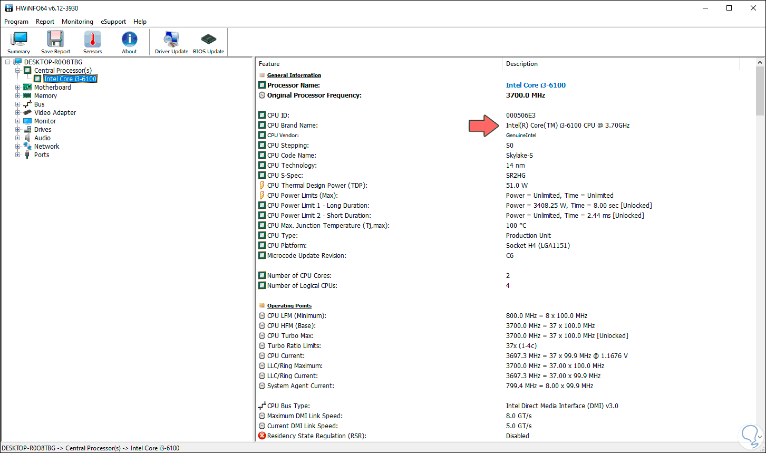The width and height of the screenshot is (766, 453).
Task: Click the Motherboard icon in tree
Action: coord(27,88)
